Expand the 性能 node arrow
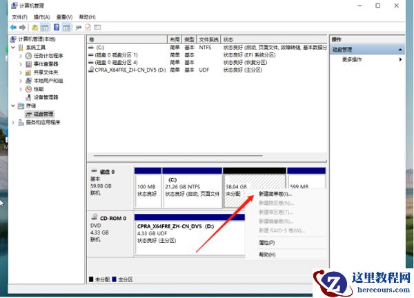414x298 pixels. coord(21,89)
